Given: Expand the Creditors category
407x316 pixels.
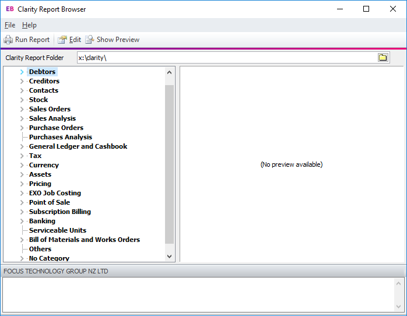Looking at the screenshot, I should 22,81.
